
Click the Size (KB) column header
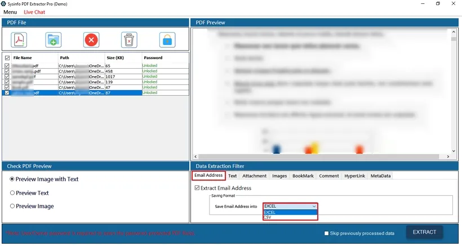click(123, 57)
